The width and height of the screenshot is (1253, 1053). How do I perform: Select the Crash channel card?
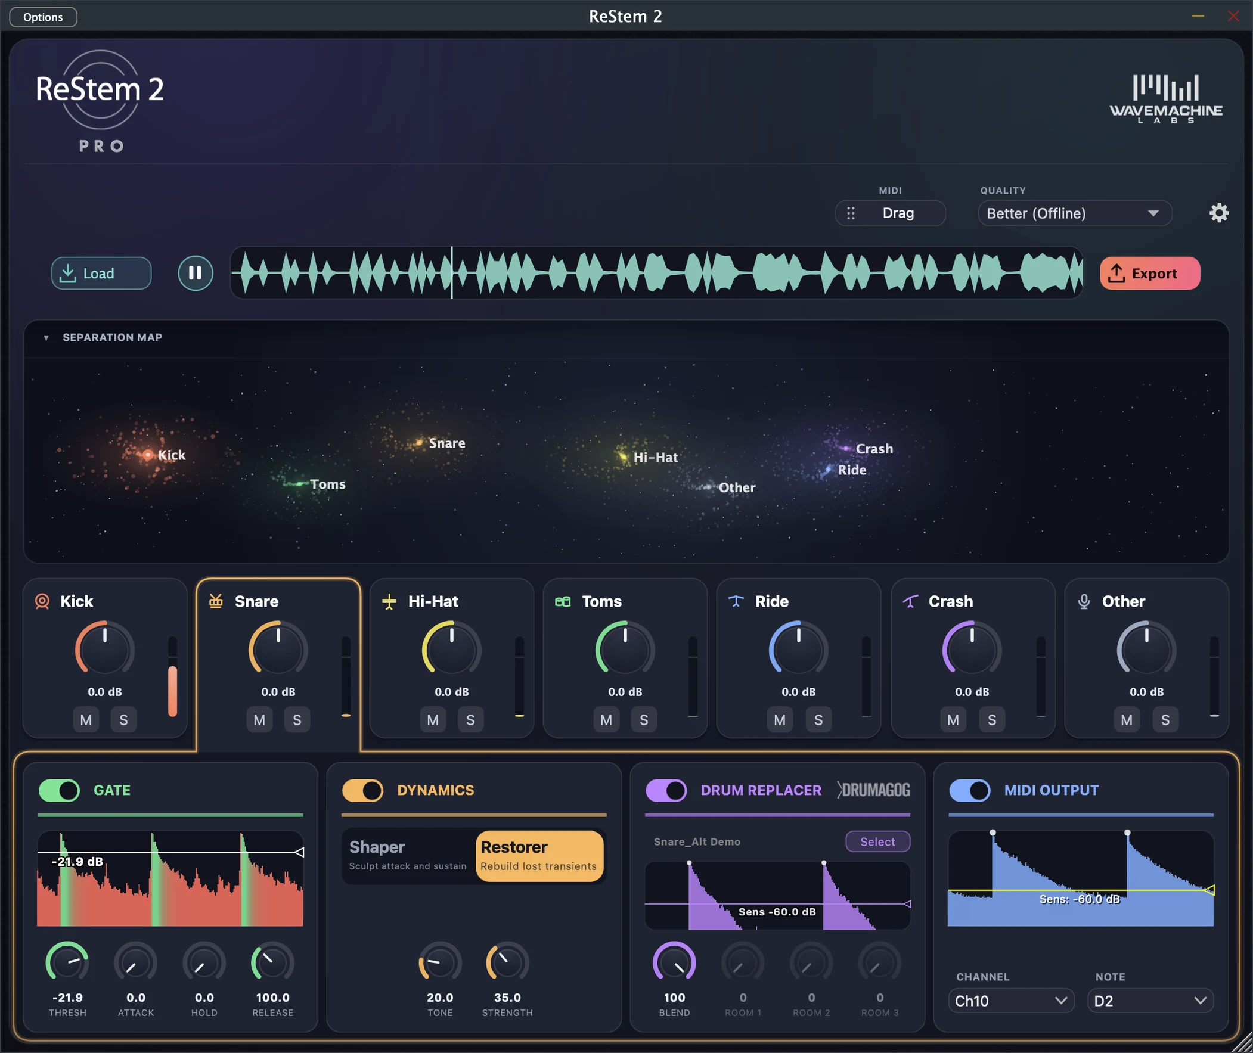(972, 658)
